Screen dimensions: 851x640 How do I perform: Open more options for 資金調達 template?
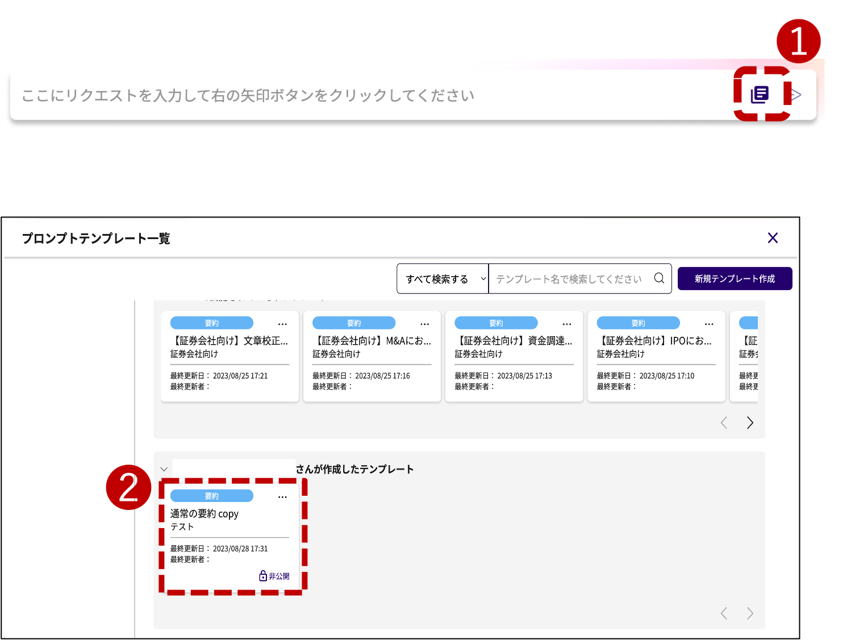point(566,324)
